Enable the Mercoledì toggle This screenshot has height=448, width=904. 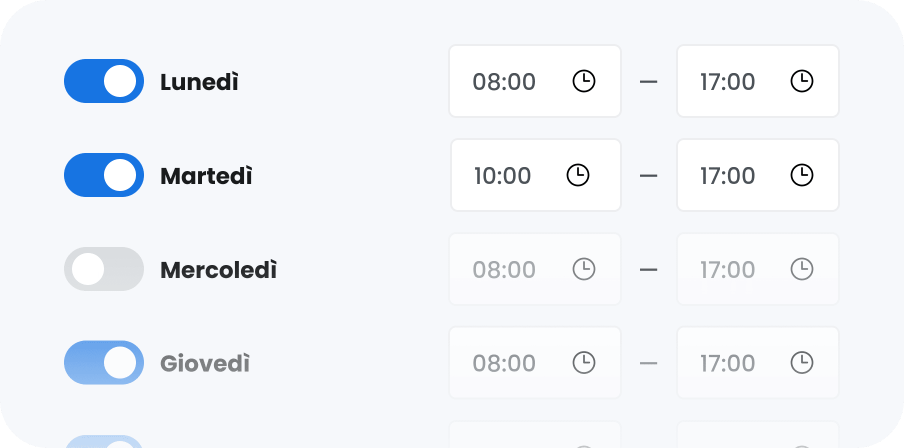[x=103, y=269]
